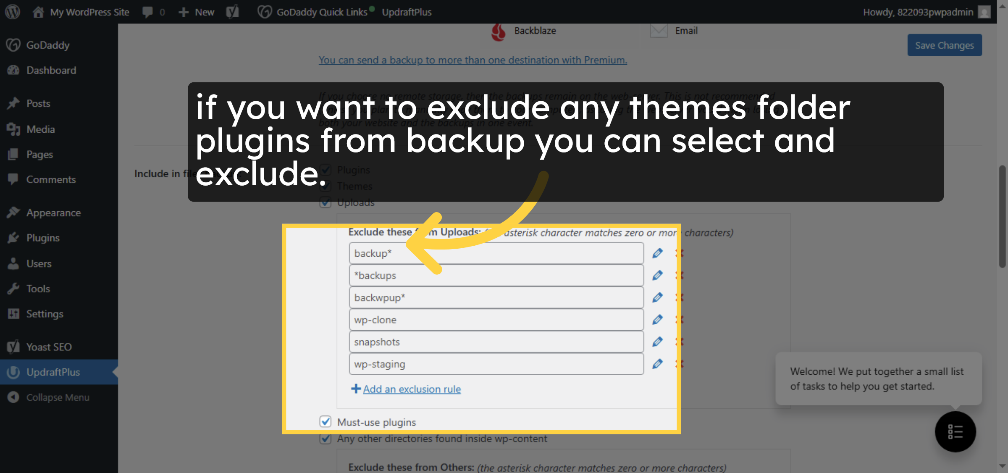Expand the Tools submenu

(38, 289)
